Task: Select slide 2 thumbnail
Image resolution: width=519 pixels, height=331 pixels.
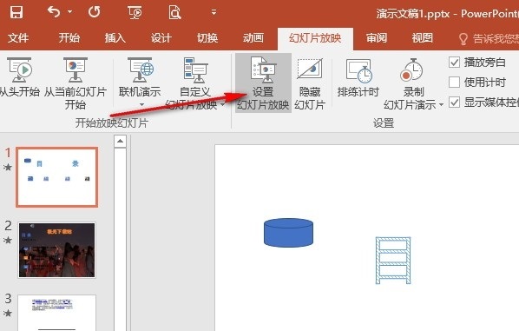Action: point(57,250)
